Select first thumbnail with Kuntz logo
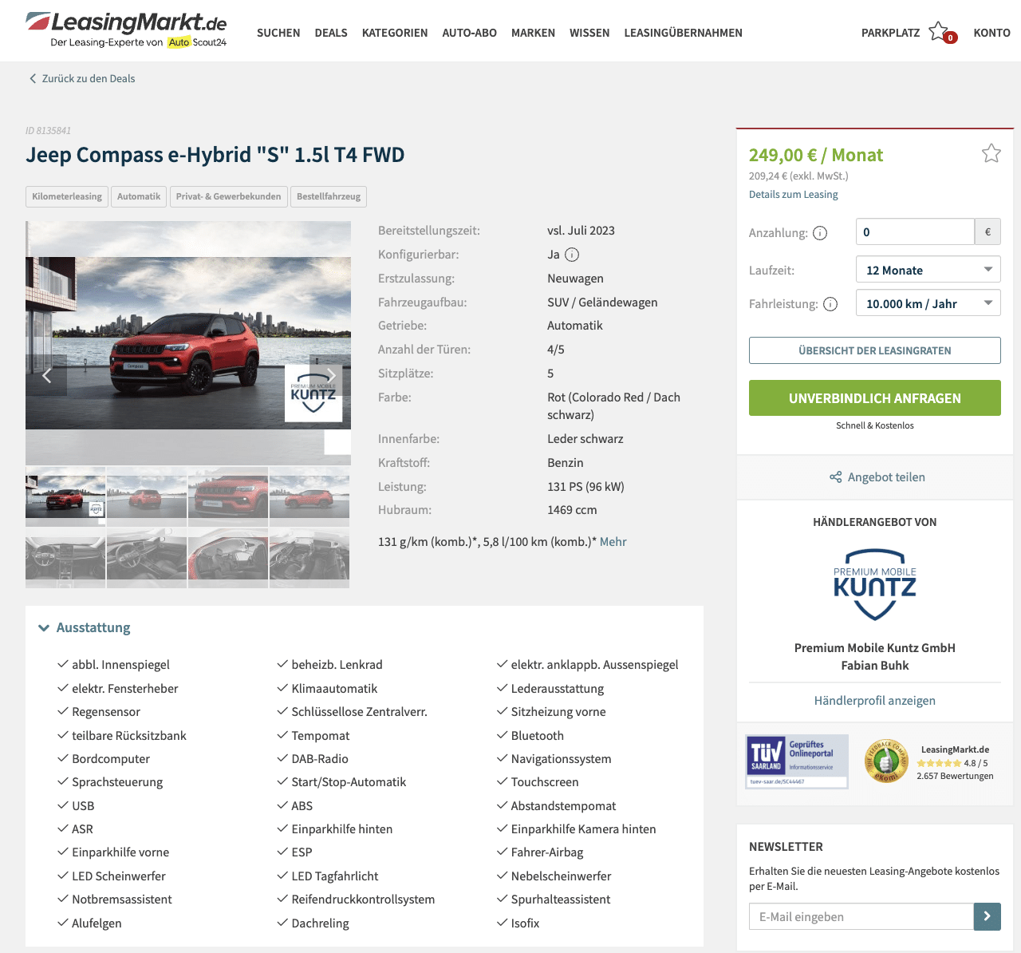 65,496
